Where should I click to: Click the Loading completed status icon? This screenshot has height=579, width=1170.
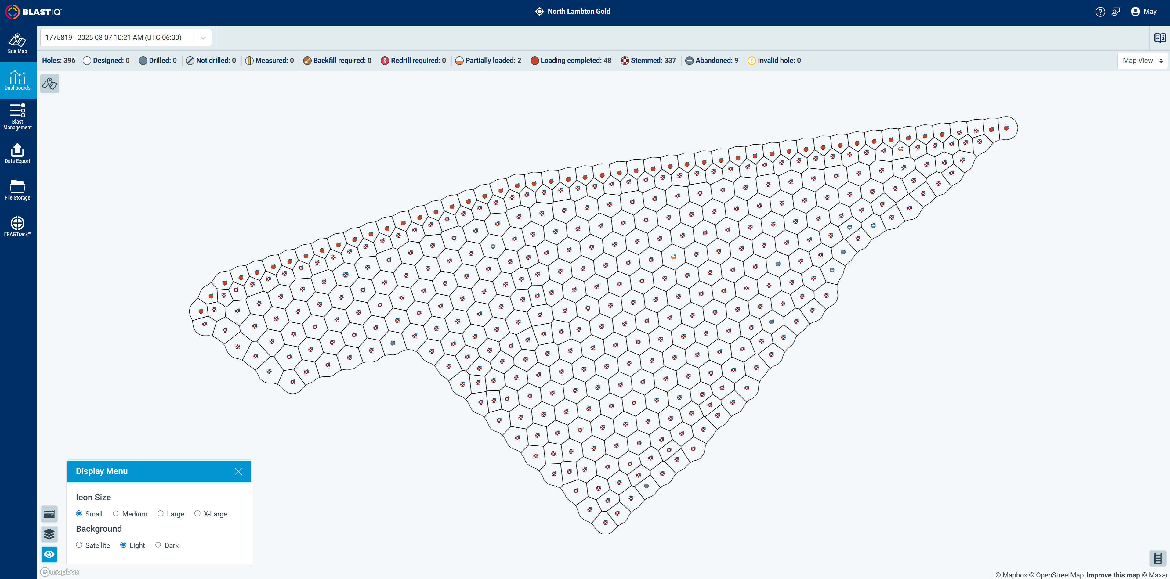pos(534,61)
